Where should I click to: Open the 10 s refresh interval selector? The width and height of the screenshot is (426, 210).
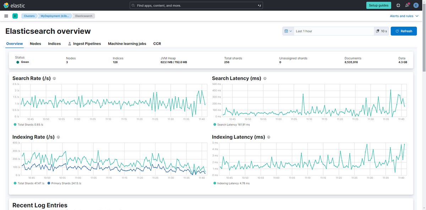381,31
